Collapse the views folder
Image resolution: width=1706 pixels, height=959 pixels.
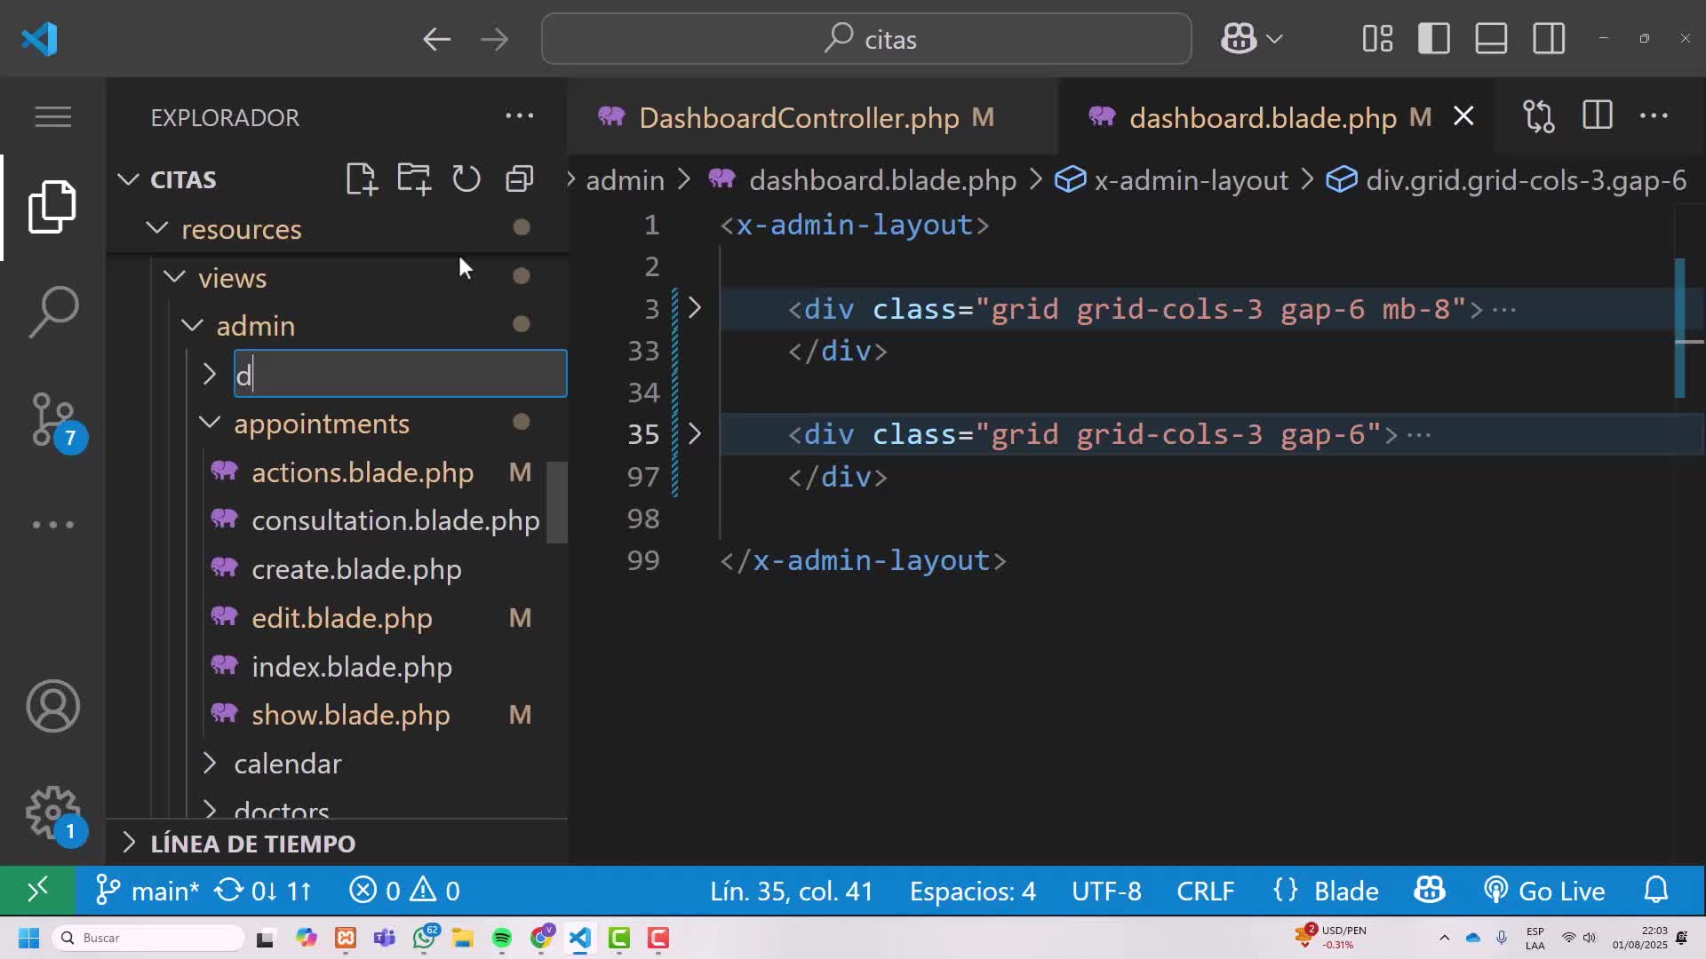click(x=175, y=277)
